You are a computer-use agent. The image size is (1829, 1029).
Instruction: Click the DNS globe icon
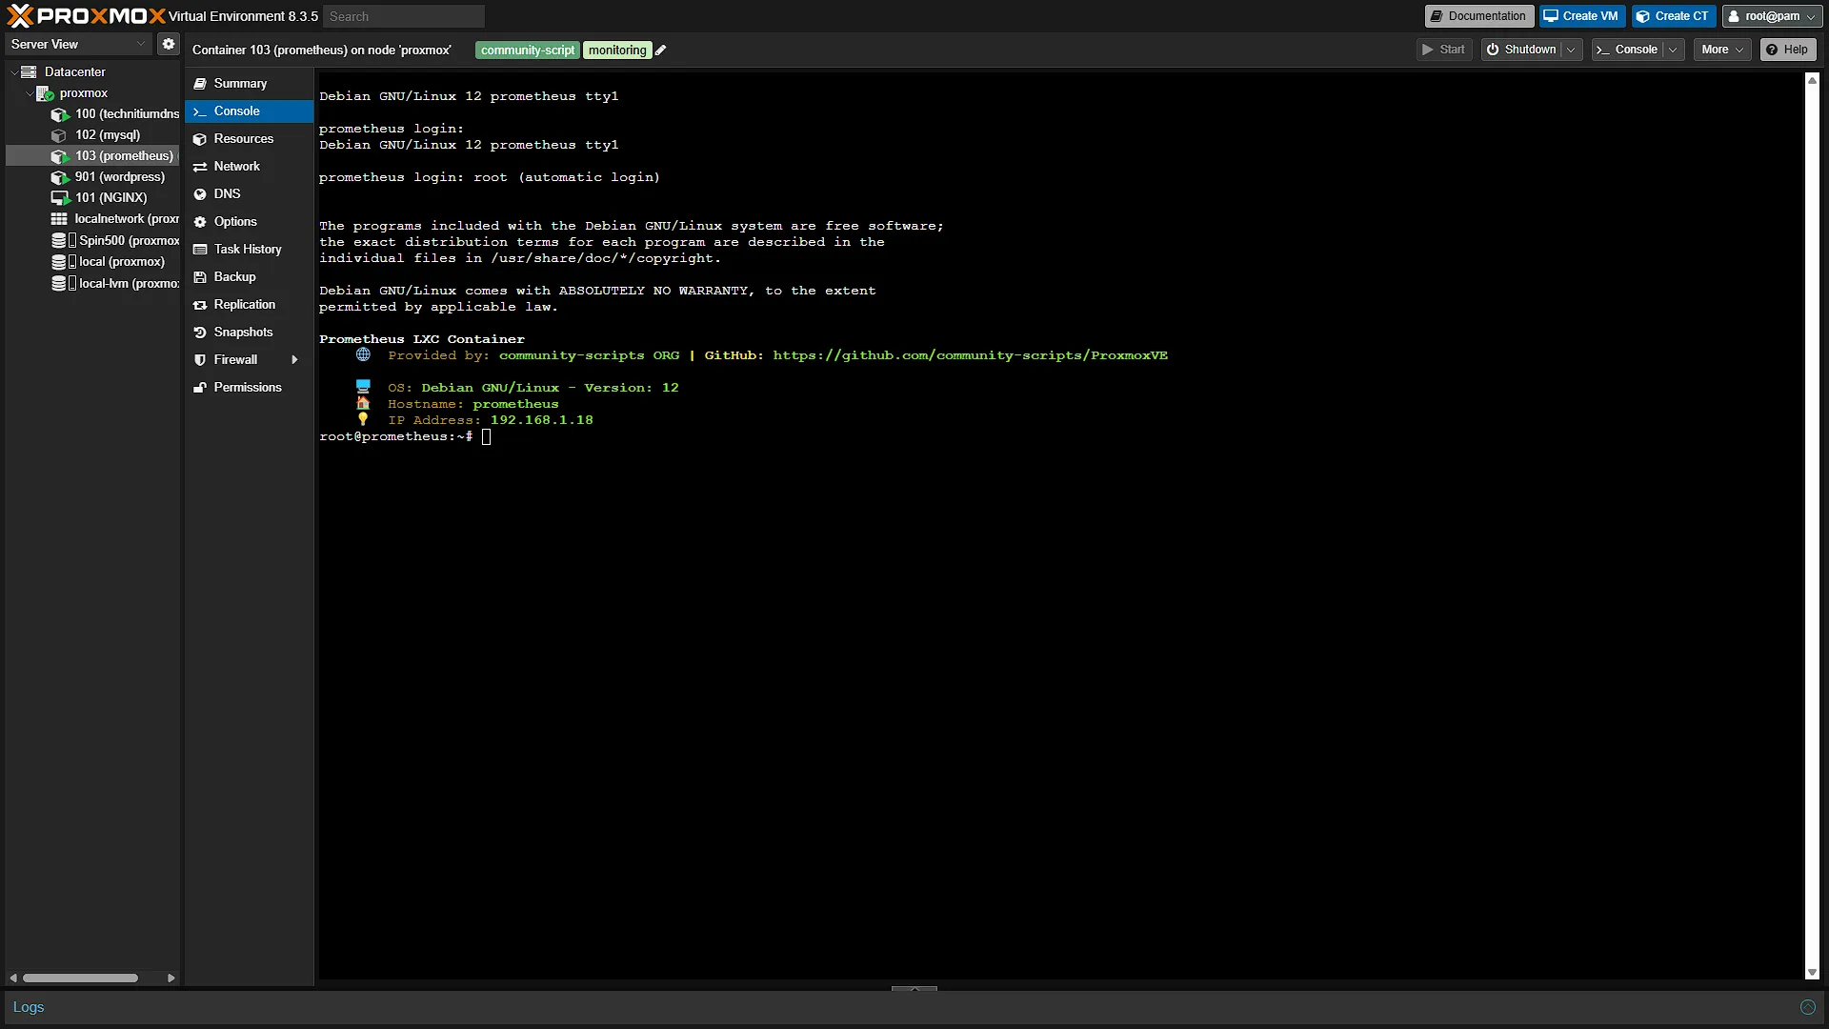200,194
